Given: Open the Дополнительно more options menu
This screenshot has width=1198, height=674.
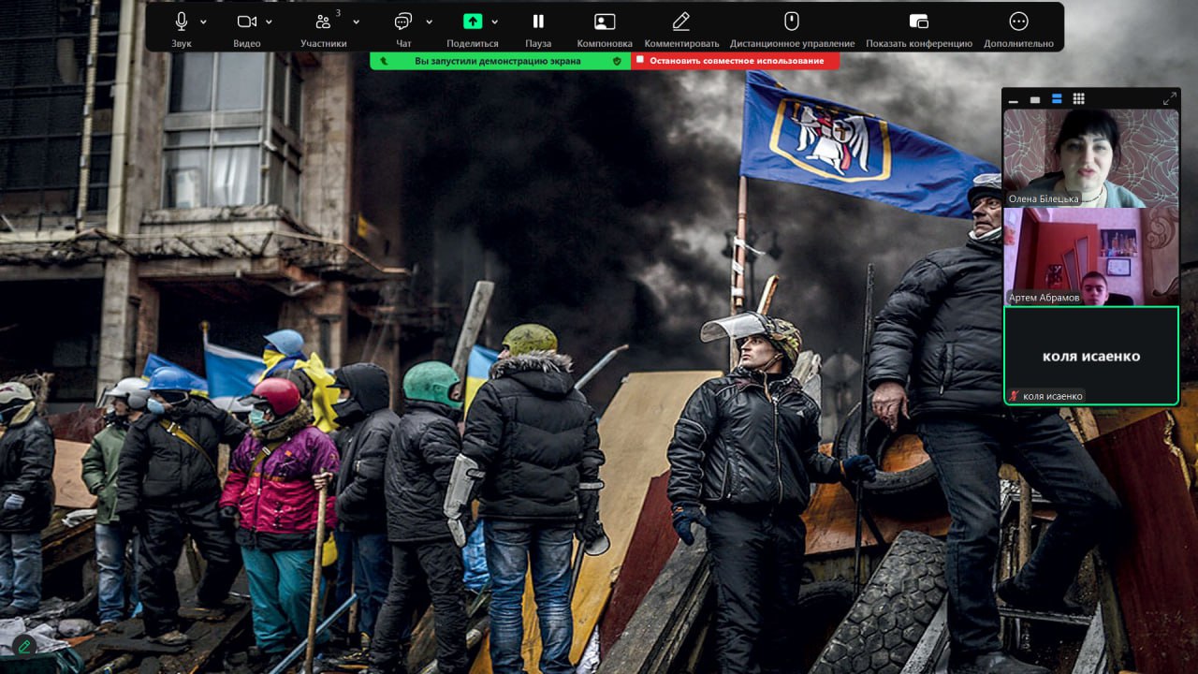Looking at the screenshot, I should [1018, 22].
